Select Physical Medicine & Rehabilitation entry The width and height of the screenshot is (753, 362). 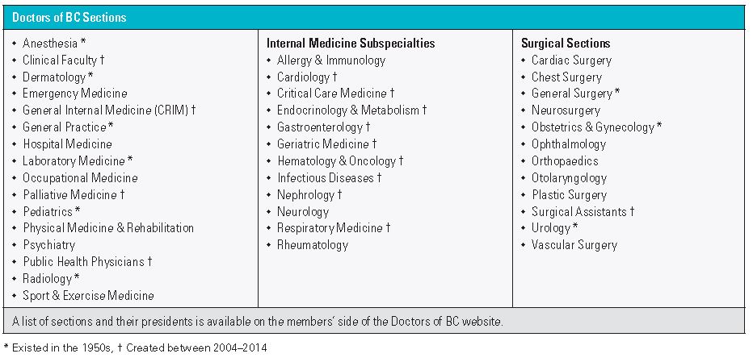[x=108, y=228]
